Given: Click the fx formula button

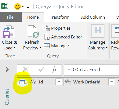Looking at the screenshot, I should [55, 69].
